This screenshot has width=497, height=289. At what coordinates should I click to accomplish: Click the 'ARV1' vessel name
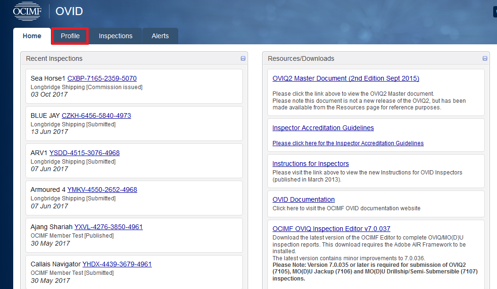pyautogui.click(x=39, y=153)
